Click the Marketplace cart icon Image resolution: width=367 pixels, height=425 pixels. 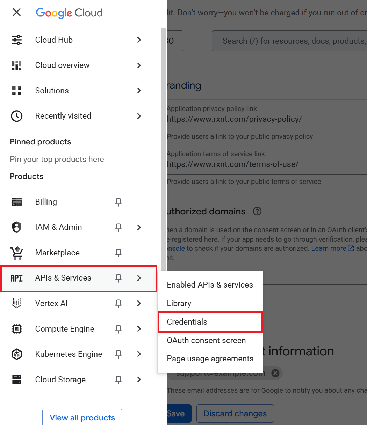tap(17, 253)
